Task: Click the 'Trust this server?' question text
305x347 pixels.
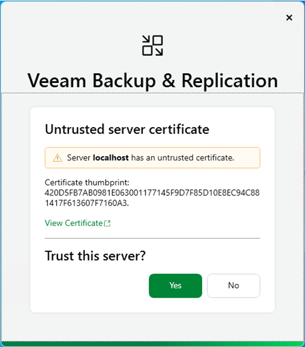Action: [95, 255]
